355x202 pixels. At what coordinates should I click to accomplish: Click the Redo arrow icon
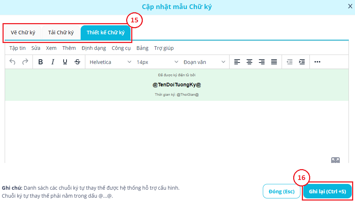[x=25, y=62]
